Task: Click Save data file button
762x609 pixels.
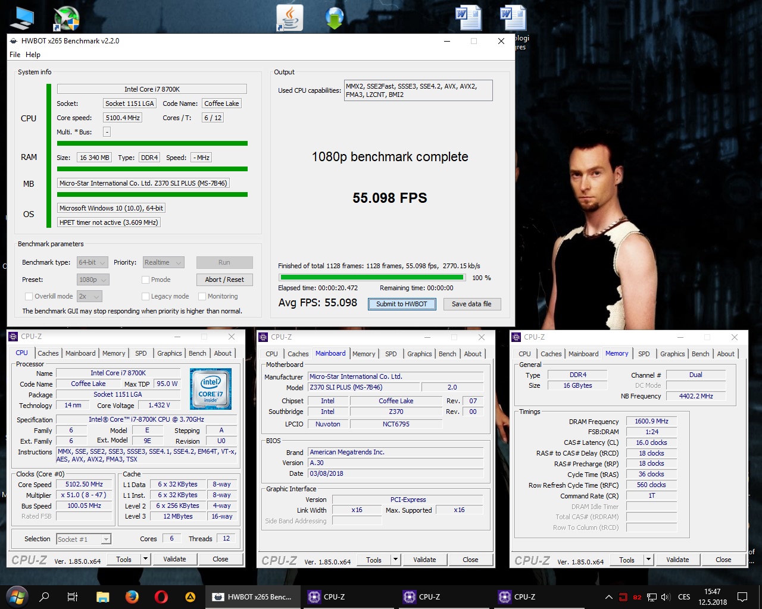Action: pyautogui.click(x=471, y=304)
